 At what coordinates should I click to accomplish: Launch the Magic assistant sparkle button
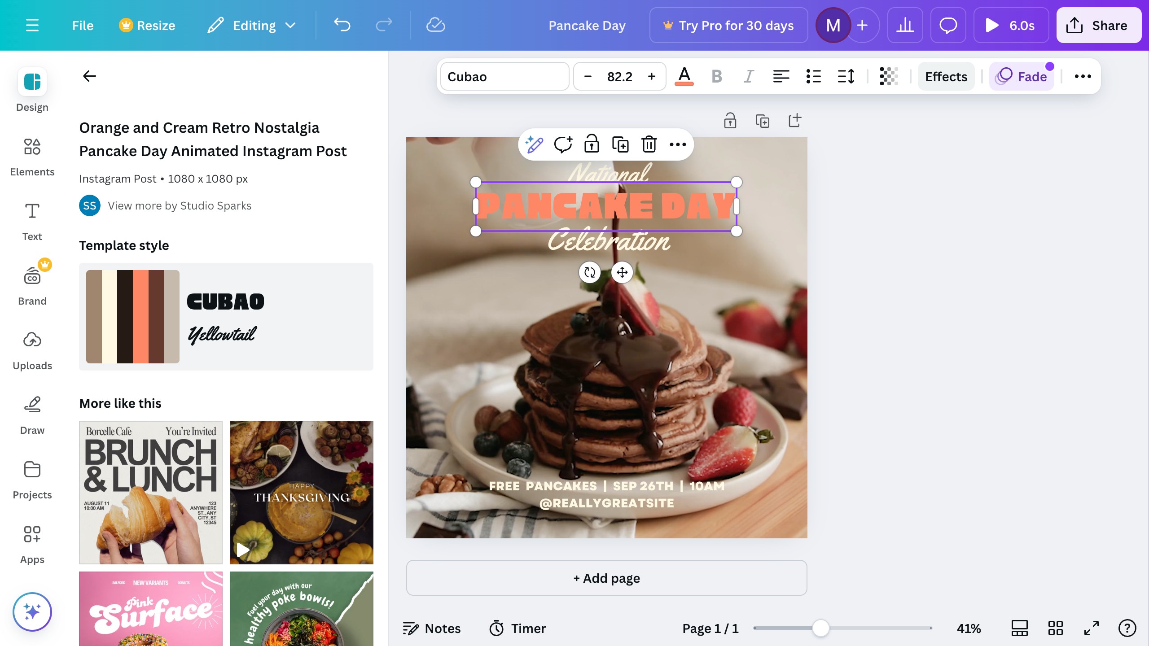(32, 612)
